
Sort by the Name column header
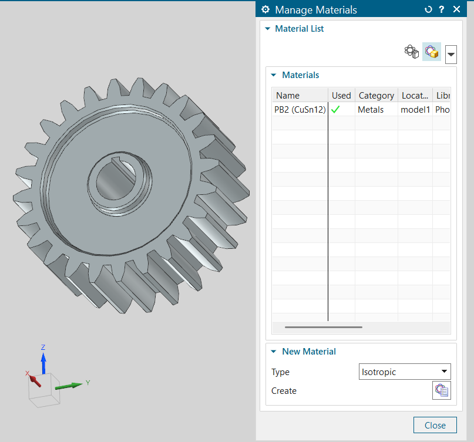click(300, 96)
